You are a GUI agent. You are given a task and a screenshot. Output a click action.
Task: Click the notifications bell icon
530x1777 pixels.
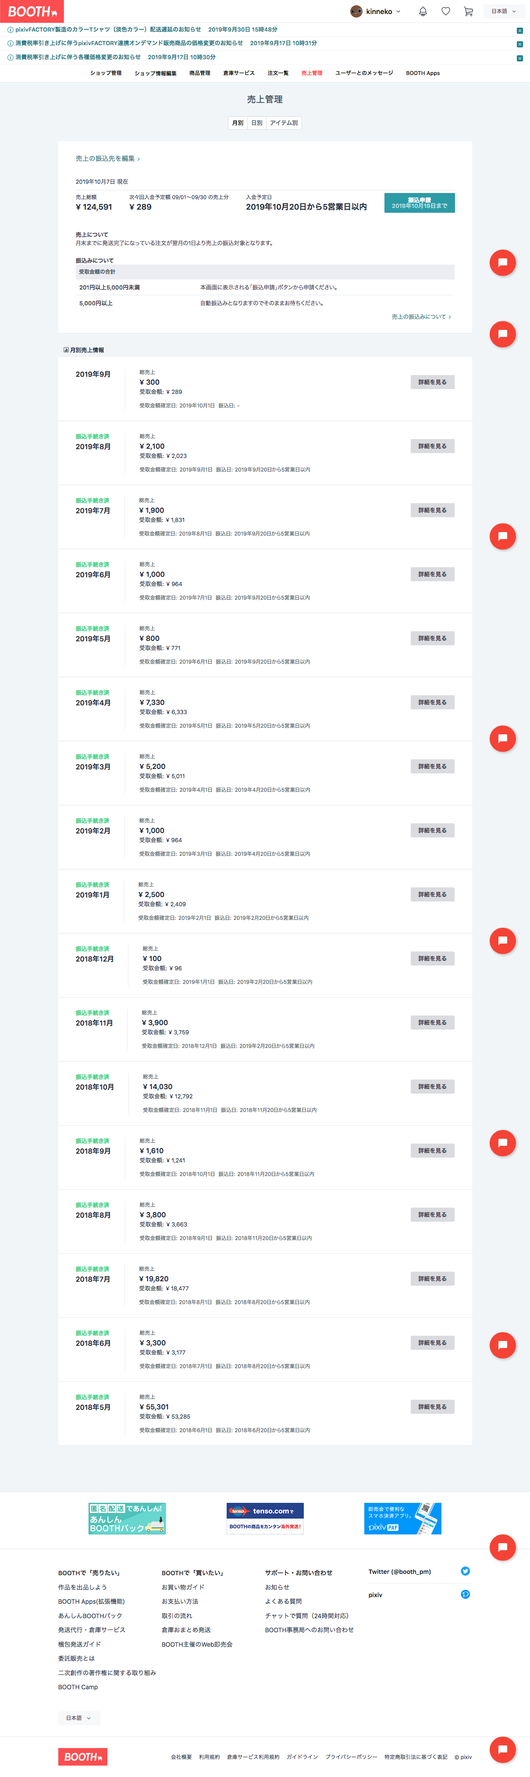[423, 12]
